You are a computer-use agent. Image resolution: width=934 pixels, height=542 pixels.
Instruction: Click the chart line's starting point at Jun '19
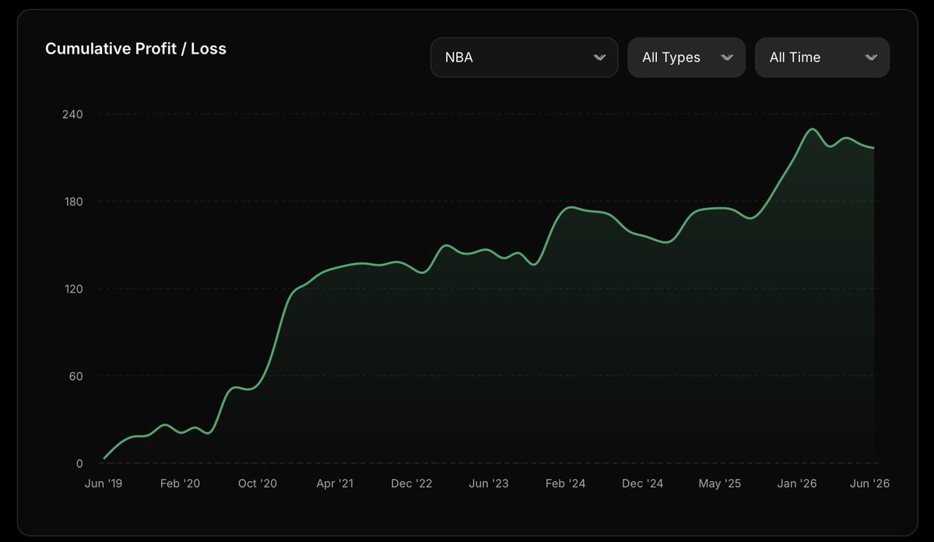104,458
